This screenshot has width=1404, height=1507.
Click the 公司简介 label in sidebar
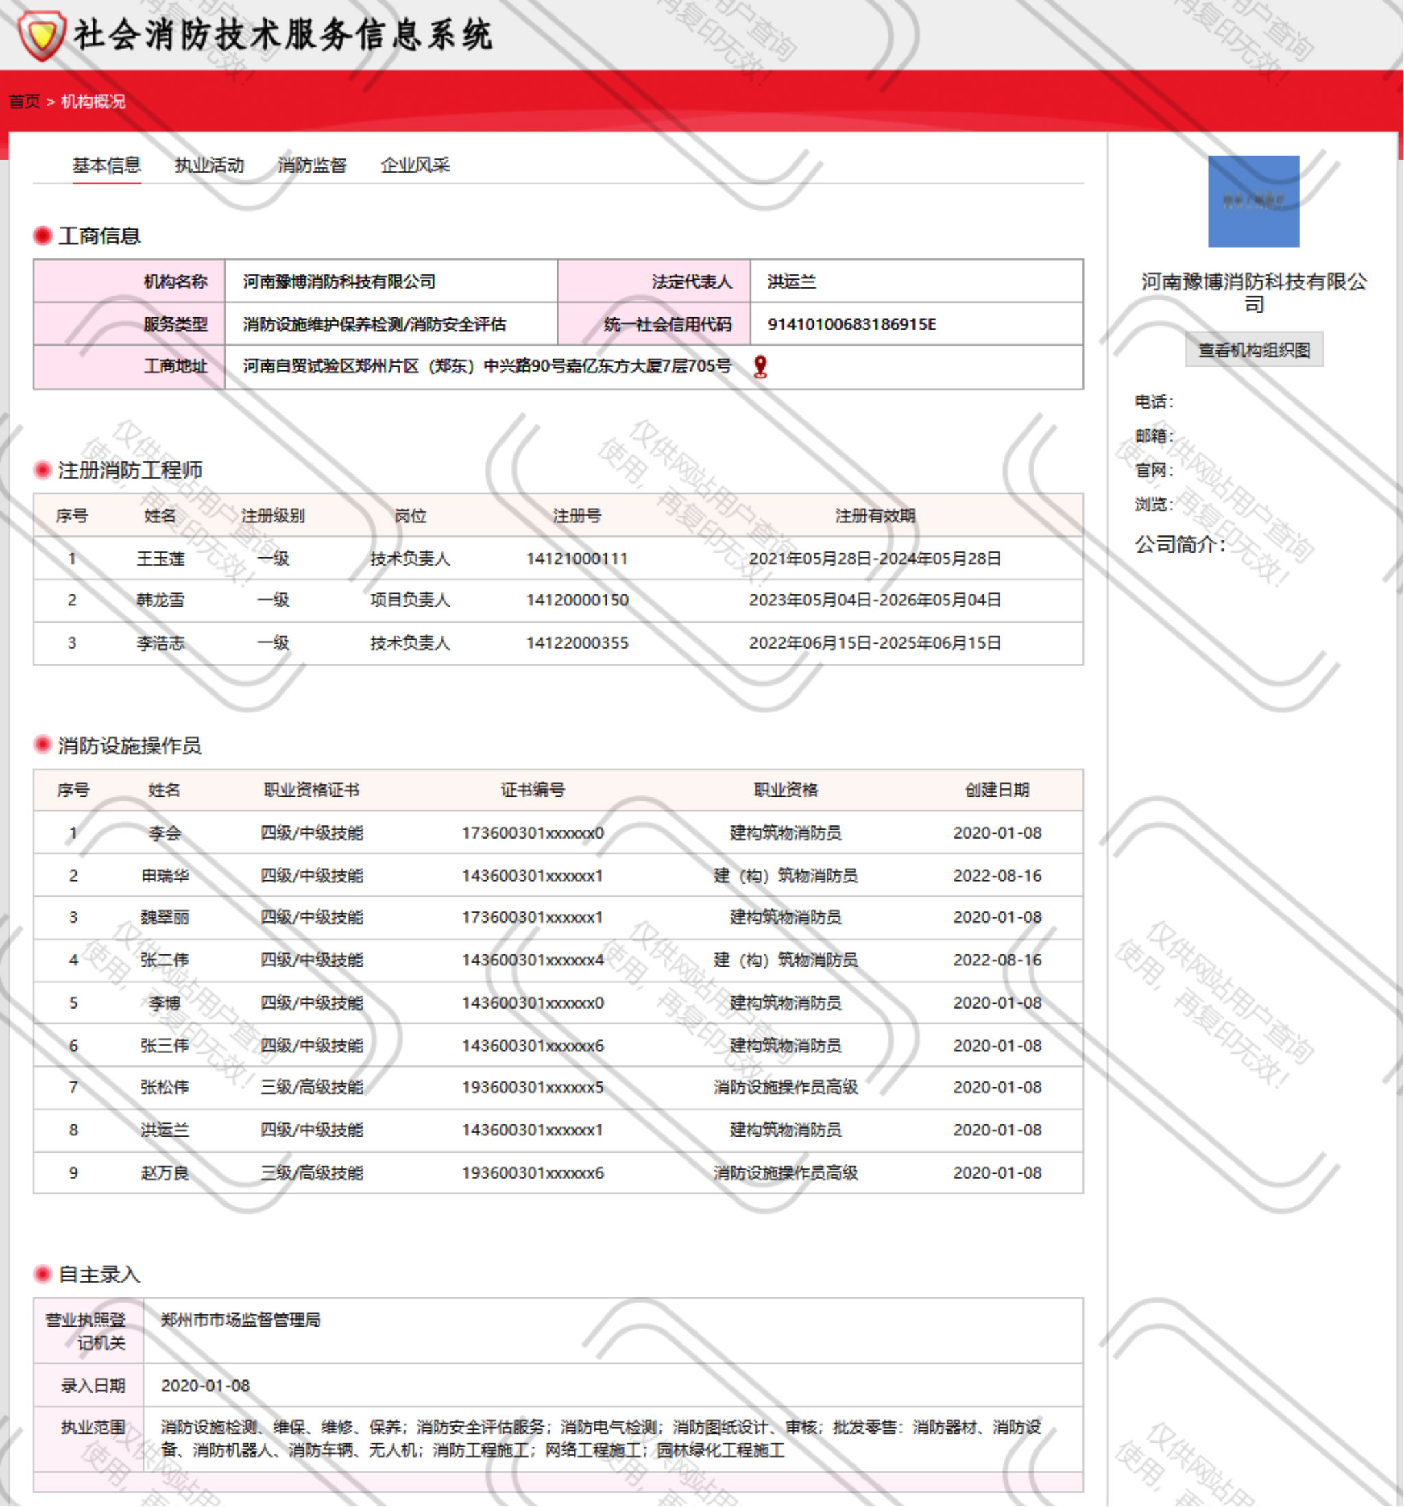1180,544
